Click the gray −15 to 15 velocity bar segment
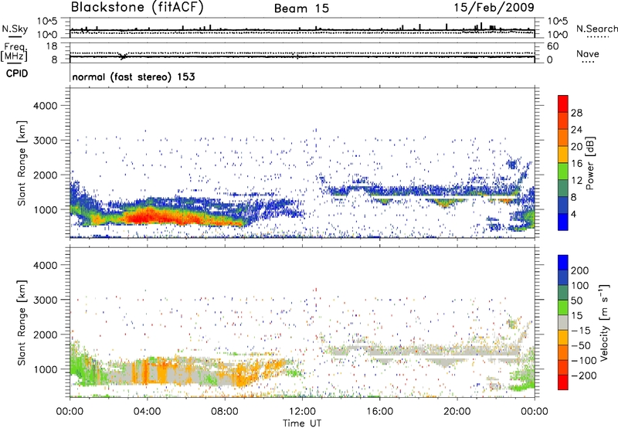The image size is (618, 428). [563, 322]
